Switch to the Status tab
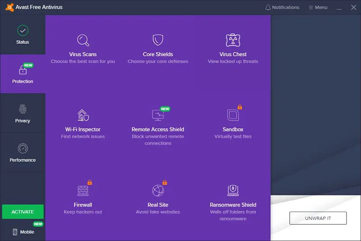This screenshot has width=361, height=241. pyautogui.click(x=23, y=35)
